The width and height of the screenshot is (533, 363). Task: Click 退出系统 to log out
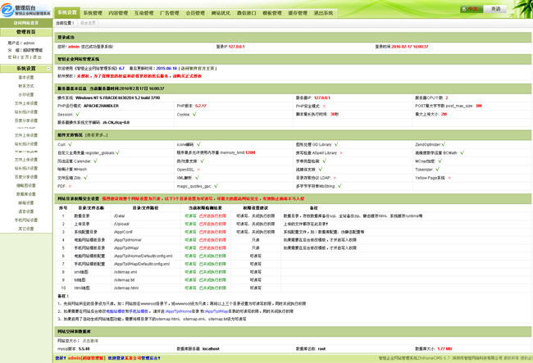point(323,13)
